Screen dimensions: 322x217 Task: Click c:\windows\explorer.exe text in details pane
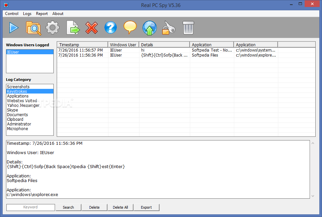[32, 195]
